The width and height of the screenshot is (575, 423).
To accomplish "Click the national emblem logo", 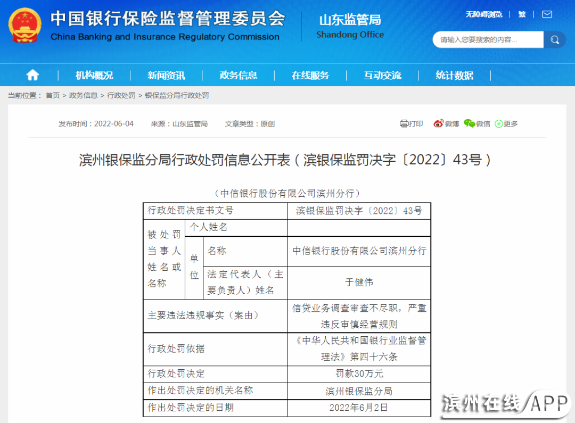I will pyautogui.click(x=25, y=25).
